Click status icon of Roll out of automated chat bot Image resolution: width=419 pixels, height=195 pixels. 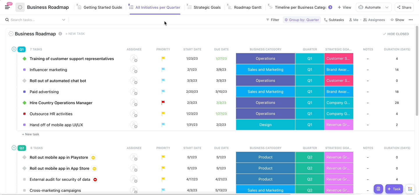point(24,81)
